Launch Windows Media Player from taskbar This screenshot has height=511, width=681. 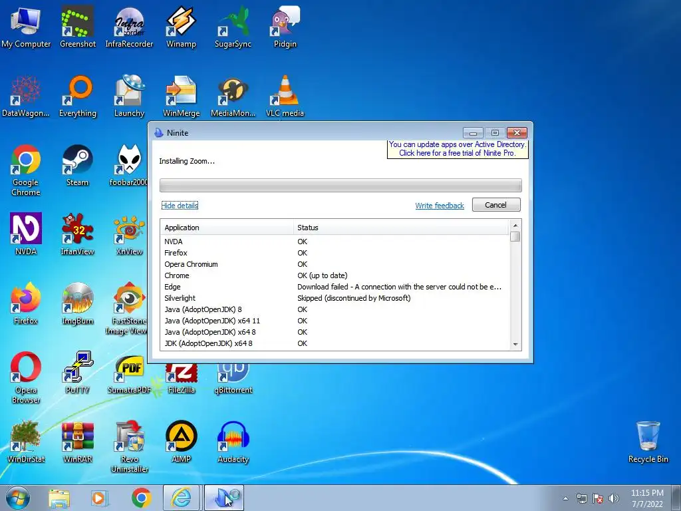100,498
